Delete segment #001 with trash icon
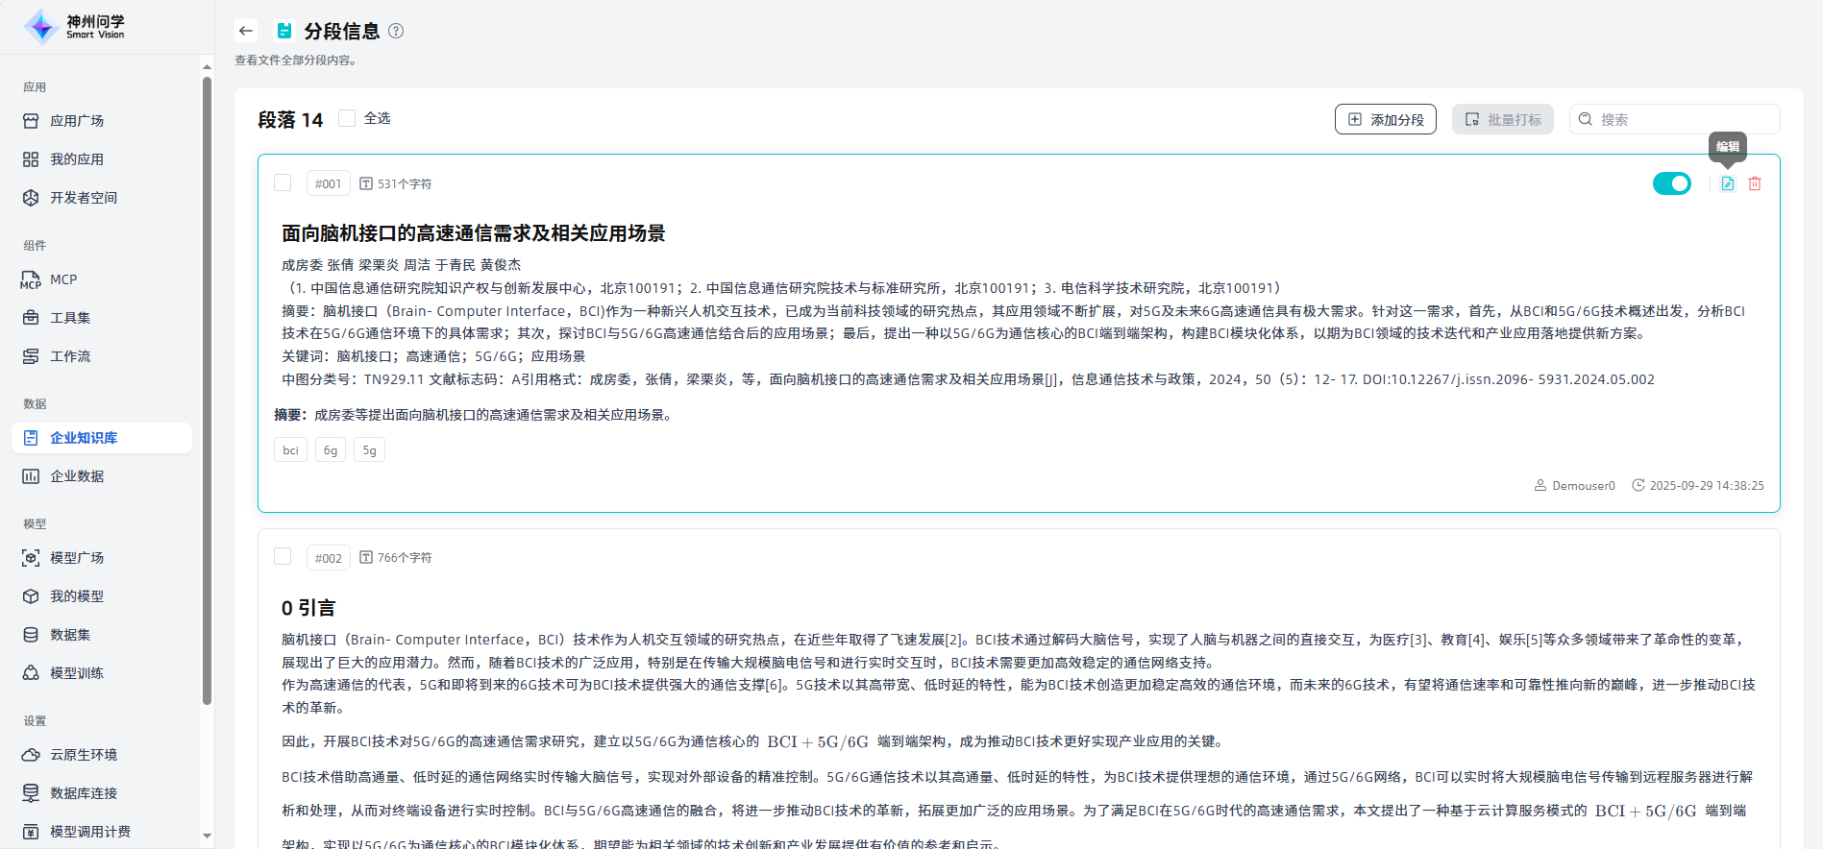Image resolution: width=1823 pixels, height=849 pixels. click(x=1755, y=183)
